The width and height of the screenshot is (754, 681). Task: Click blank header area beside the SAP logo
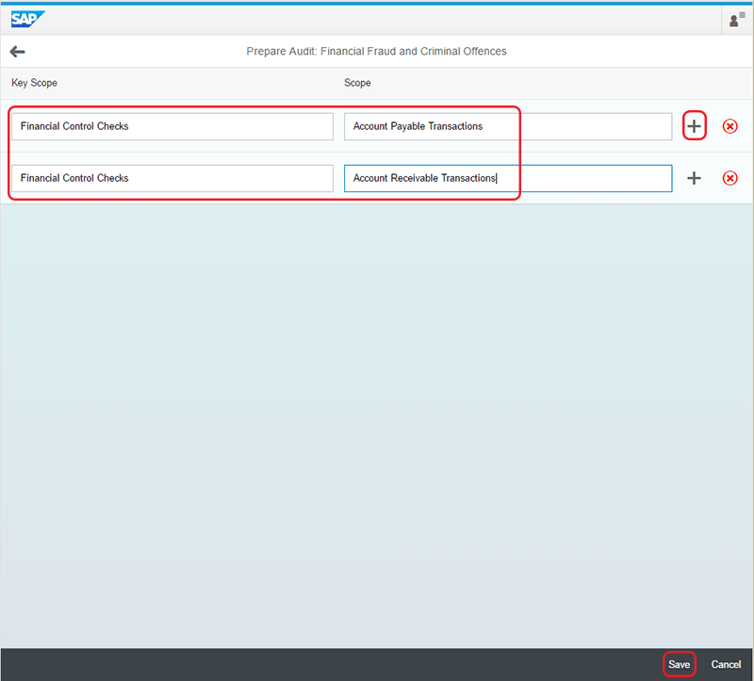pos(377,19)
